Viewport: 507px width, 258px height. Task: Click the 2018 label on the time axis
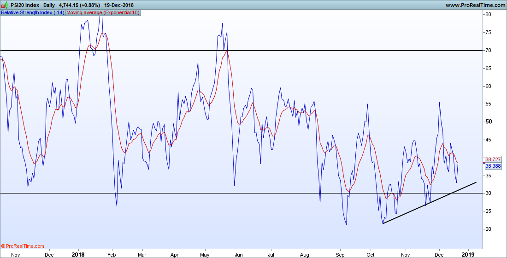pyautogui.click(x=78, y=254)
